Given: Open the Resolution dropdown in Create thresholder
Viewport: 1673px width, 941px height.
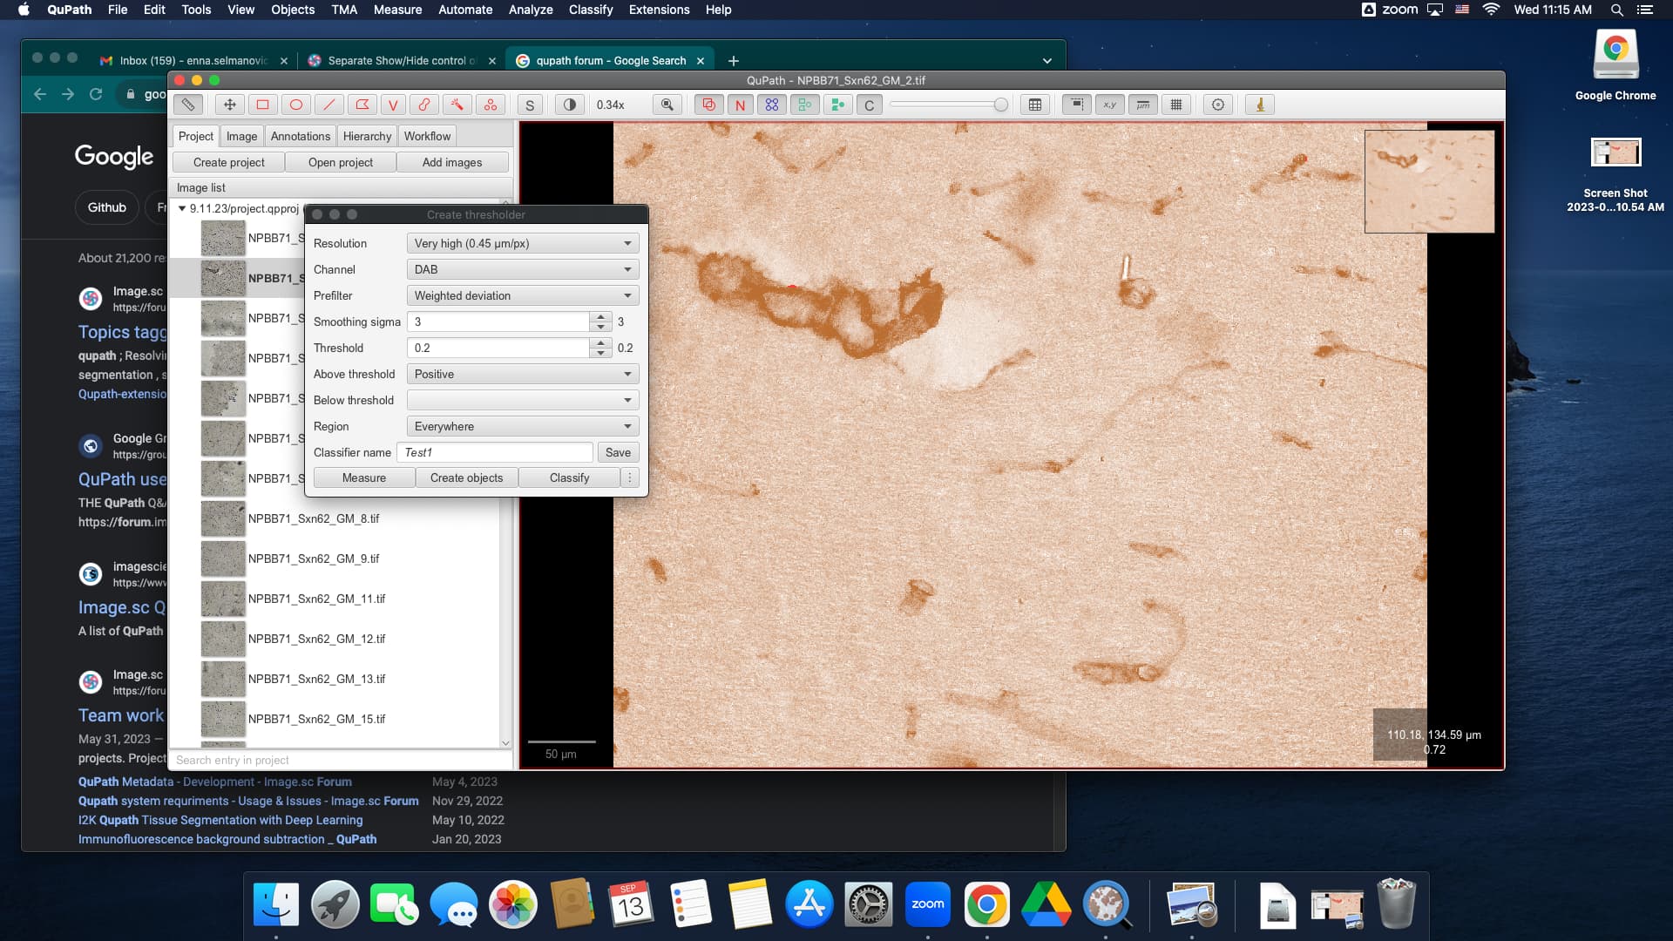Looking at the screenshot, I should (521, 243).
